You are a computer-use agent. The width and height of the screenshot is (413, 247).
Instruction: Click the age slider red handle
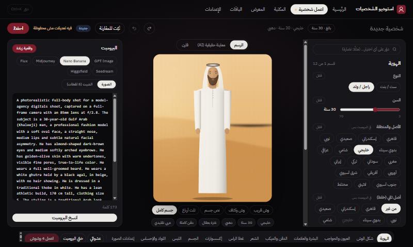375,110
